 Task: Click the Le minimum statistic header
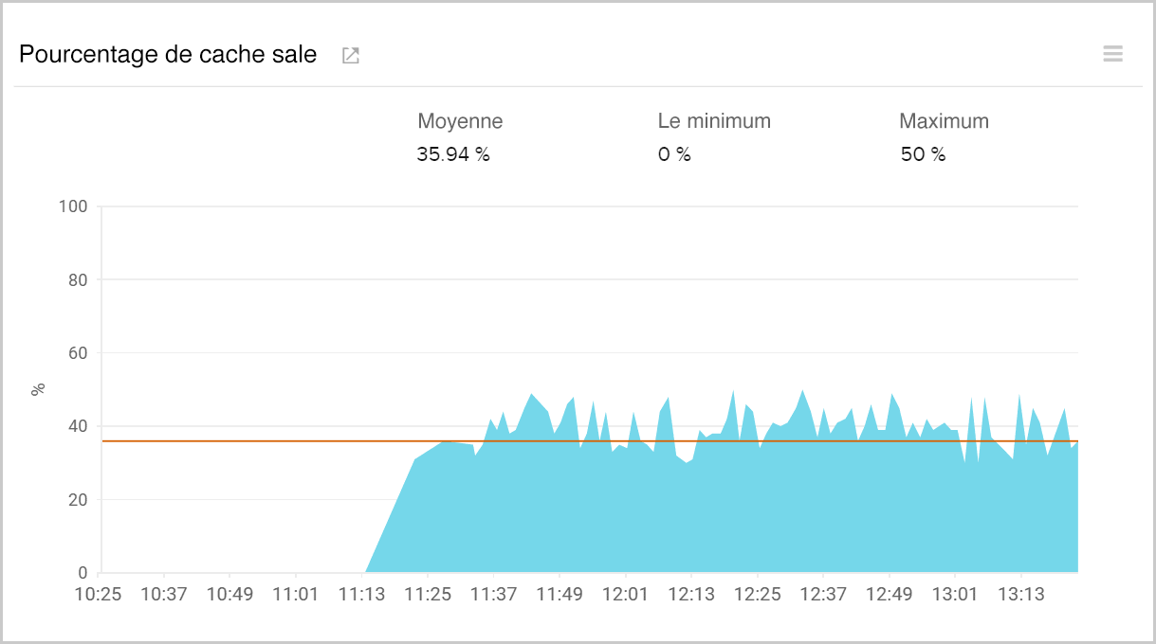tap(715, 121)
